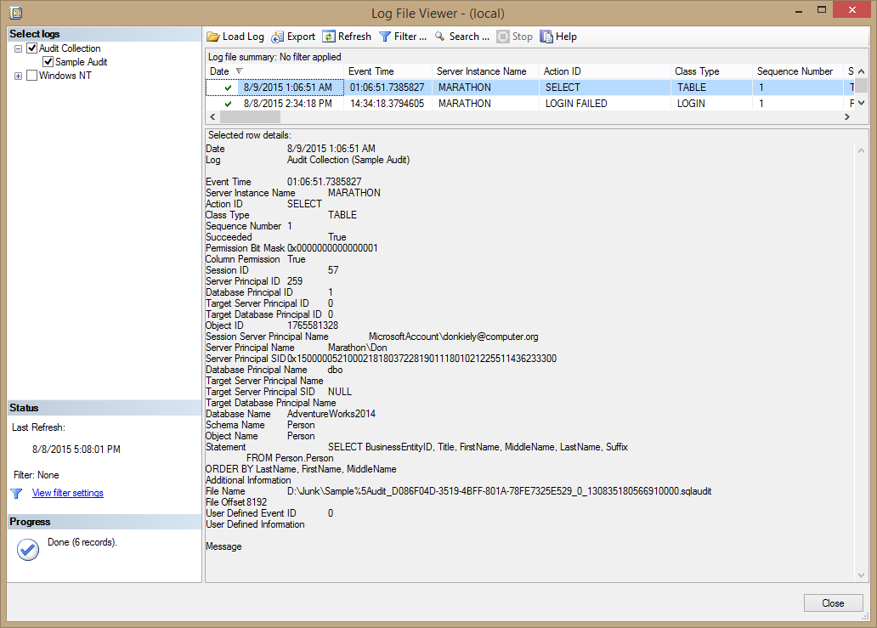
Task: Click the Marathon\Don principal name value
Action: pyautogui.click(x=358, y=348)
